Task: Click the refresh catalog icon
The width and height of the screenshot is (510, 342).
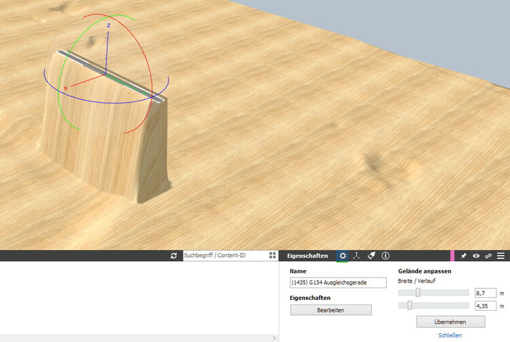Action: click(173, 256)
